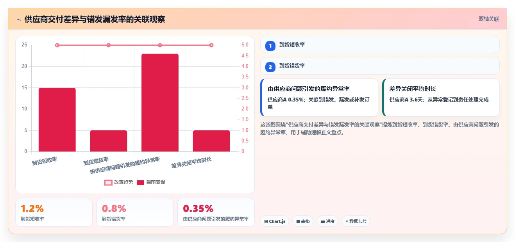
Task: Toggle 当前表现 legend swatch
Action: 140,182
